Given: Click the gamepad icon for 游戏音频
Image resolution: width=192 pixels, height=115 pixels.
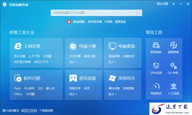Looking at the screenshot, I should 73,78.
